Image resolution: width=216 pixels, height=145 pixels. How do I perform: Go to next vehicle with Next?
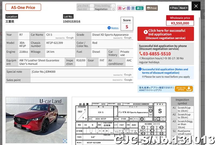click(x=184, y=8)
